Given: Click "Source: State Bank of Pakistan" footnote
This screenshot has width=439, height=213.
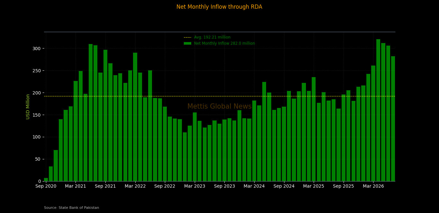Looking at the screenshot, I should [72, 208].
